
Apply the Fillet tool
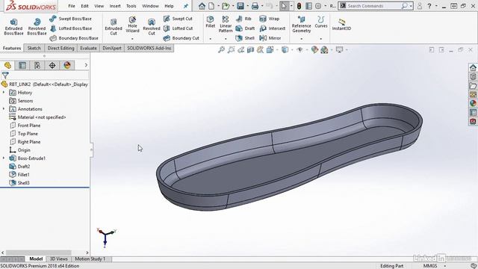[211, 22]
